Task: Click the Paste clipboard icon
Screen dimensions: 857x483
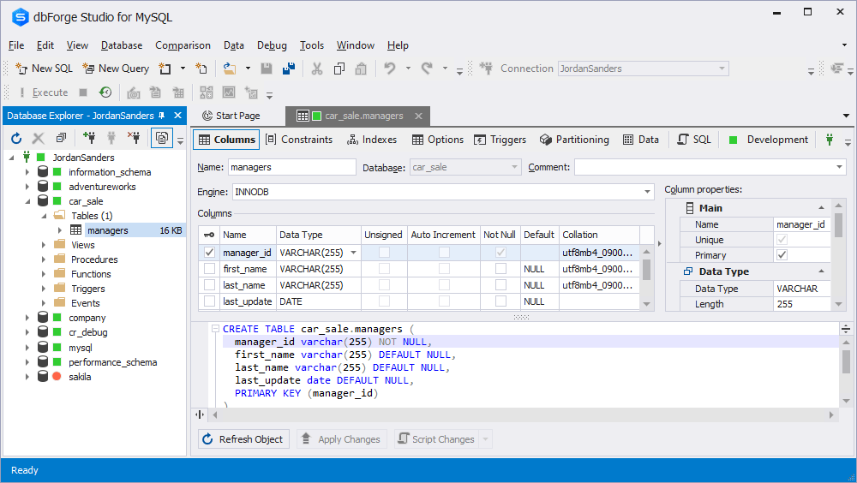Action: [361, 69]
